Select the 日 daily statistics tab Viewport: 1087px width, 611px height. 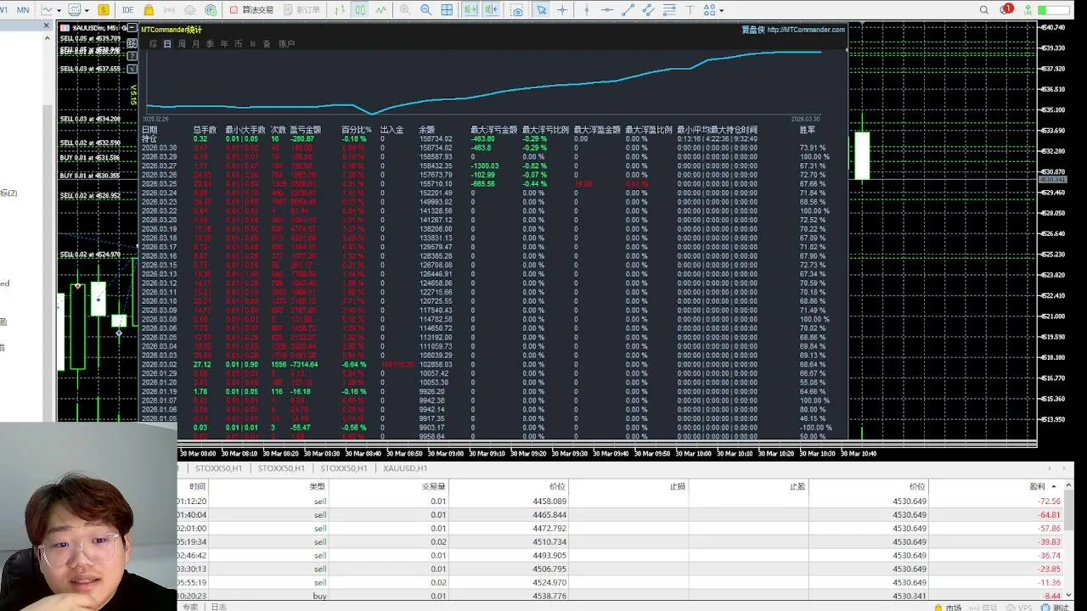coord(167,44)
